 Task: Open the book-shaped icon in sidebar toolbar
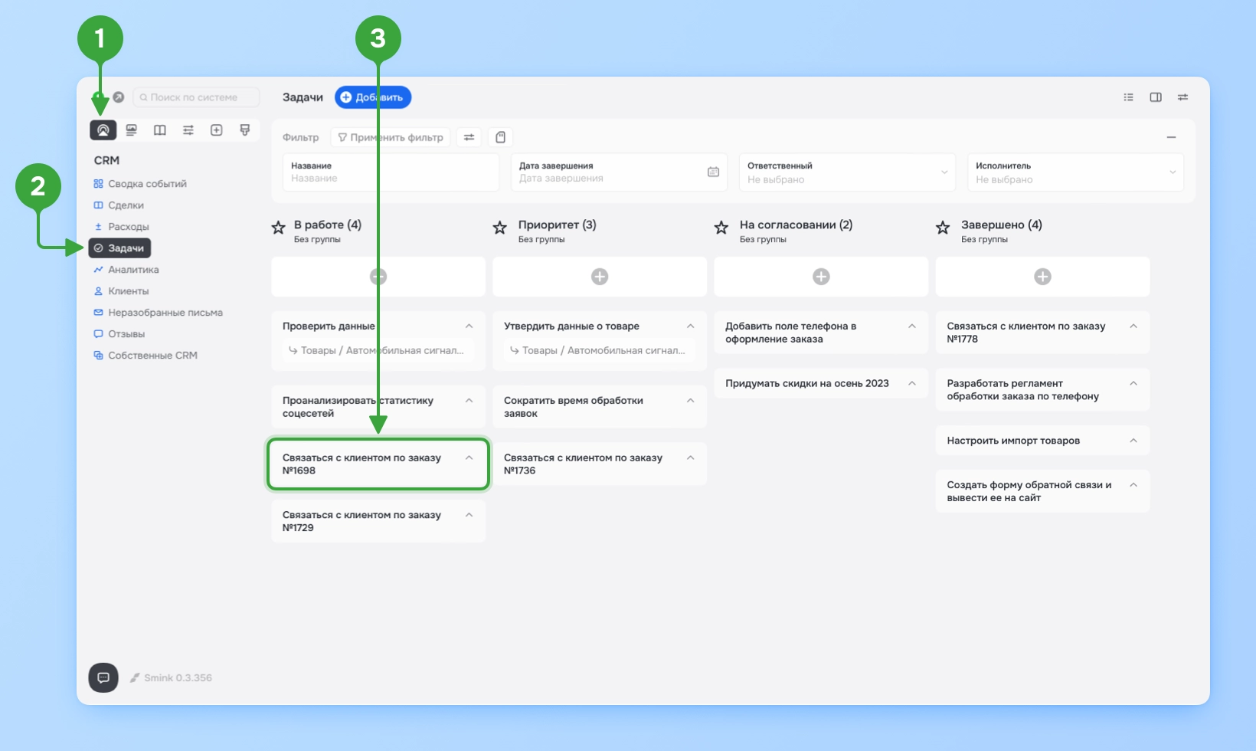[159, 130]
